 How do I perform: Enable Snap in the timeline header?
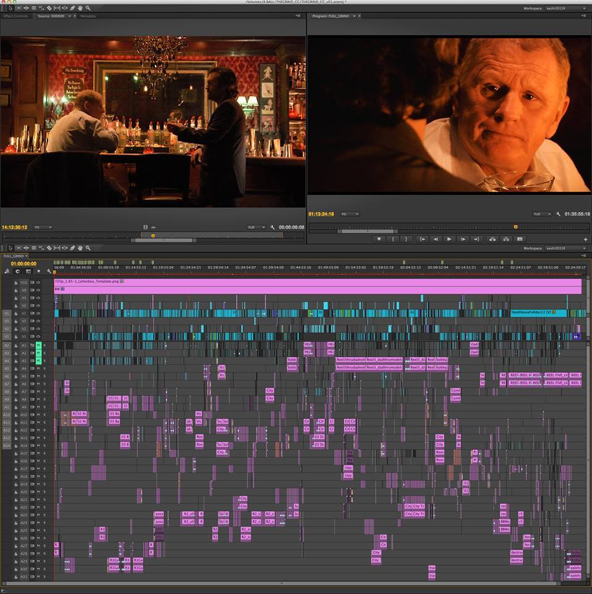[x=7, y=270]
